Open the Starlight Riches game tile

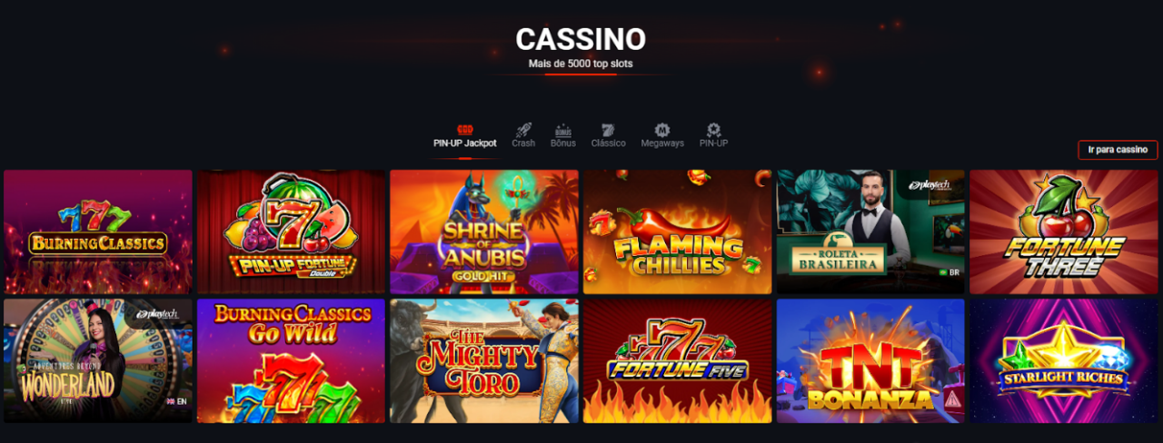click(1064, 360)
